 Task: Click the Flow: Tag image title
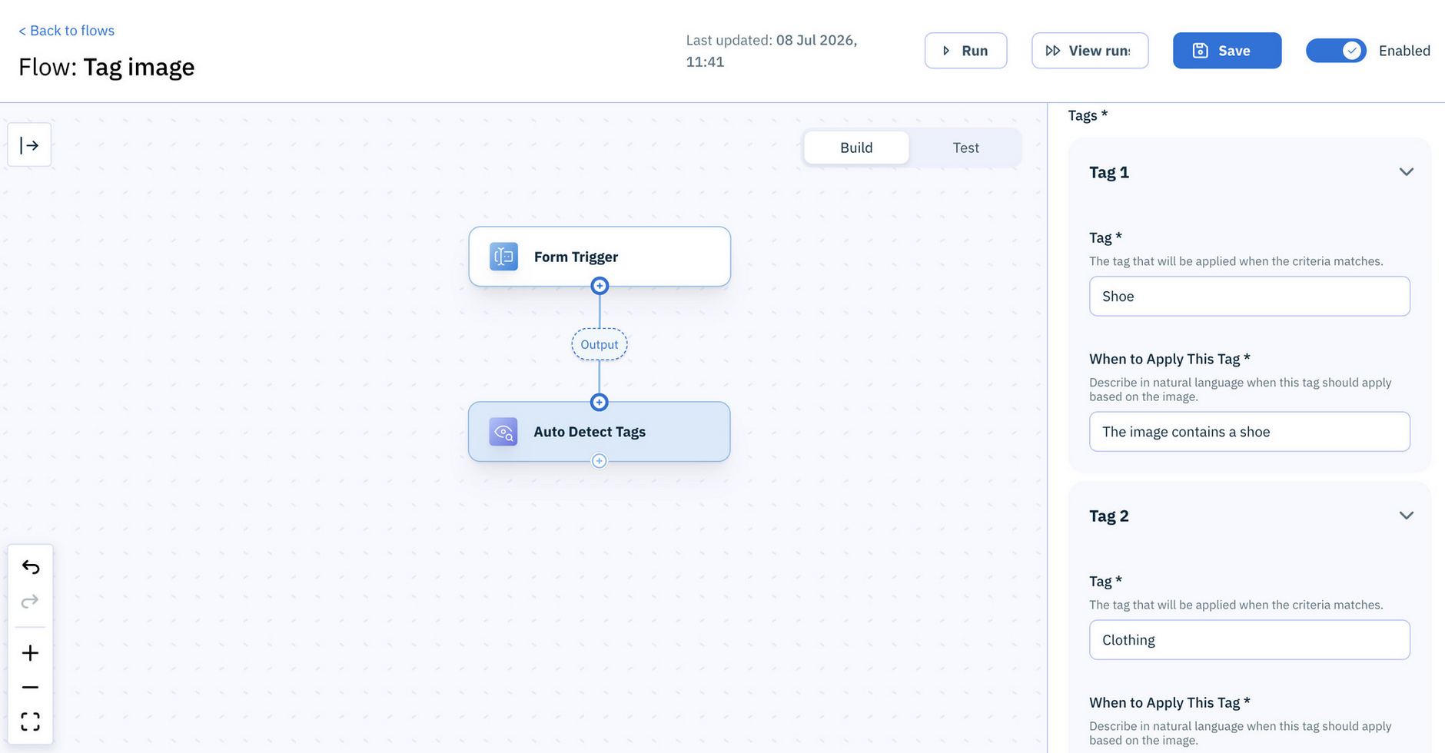coord(107,67)
